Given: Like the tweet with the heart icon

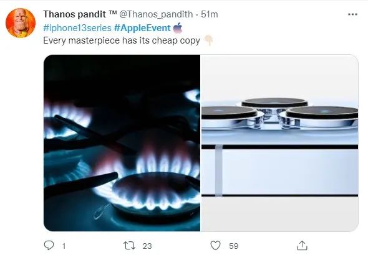Looking at the screenshot, I should pos(215,246).
